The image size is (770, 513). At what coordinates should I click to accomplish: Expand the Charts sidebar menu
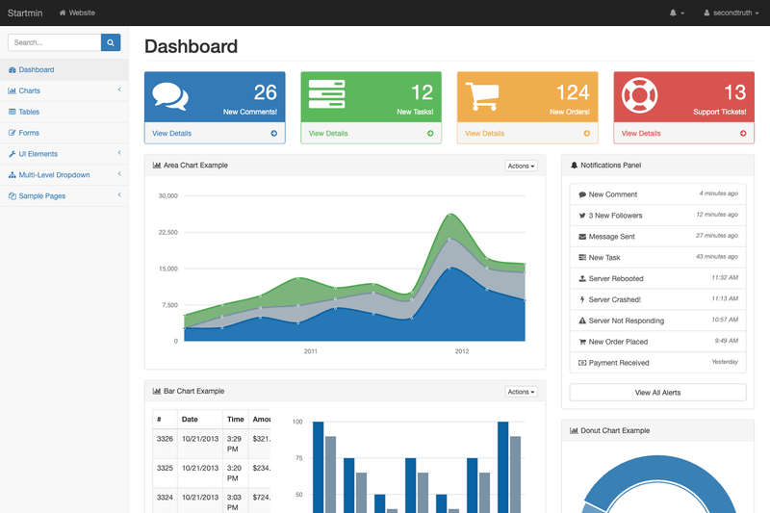point(64,90)
